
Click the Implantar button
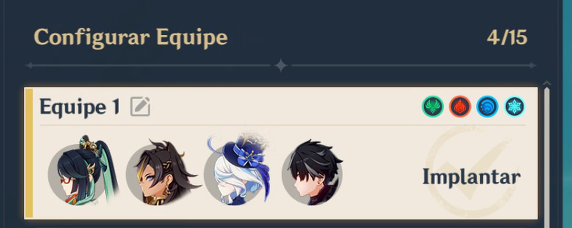click(x=471, y=177)
